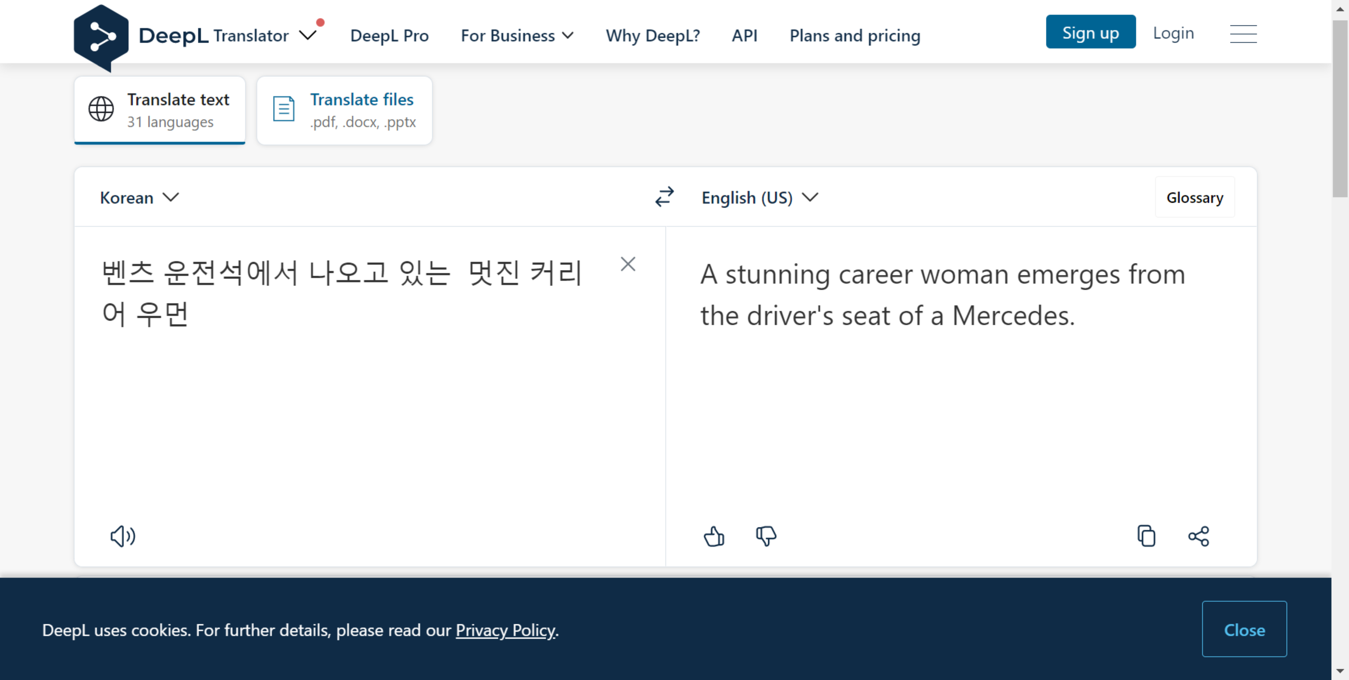Click the DeepL wordmark text
This screenshot has width=1349, height=680.
click(x=173, y=36)
